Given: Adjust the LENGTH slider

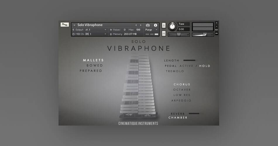Looking at the screenshot, I should click(x=191, y=60).
